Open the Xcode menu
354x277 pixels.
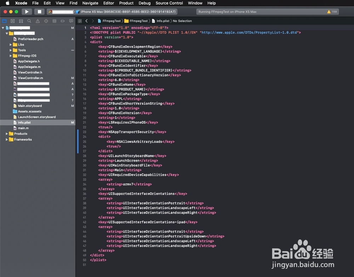click(21, 3)
